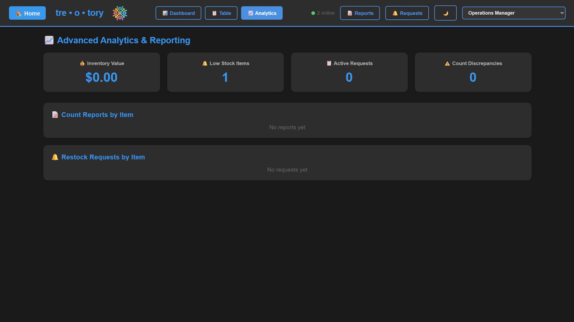Click the Home button

pos(27,13)
